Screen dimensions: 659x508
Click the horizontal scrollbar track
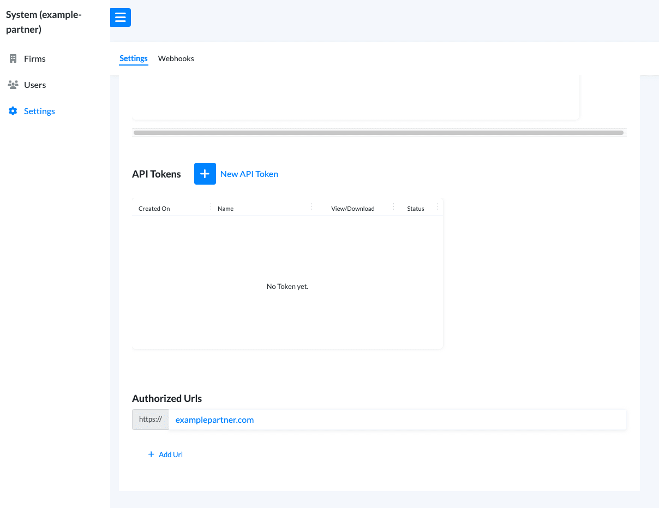click(379, 132)
